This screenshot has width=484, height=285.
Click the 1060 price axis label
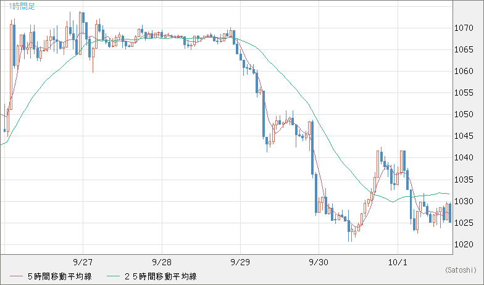(464, 71)
